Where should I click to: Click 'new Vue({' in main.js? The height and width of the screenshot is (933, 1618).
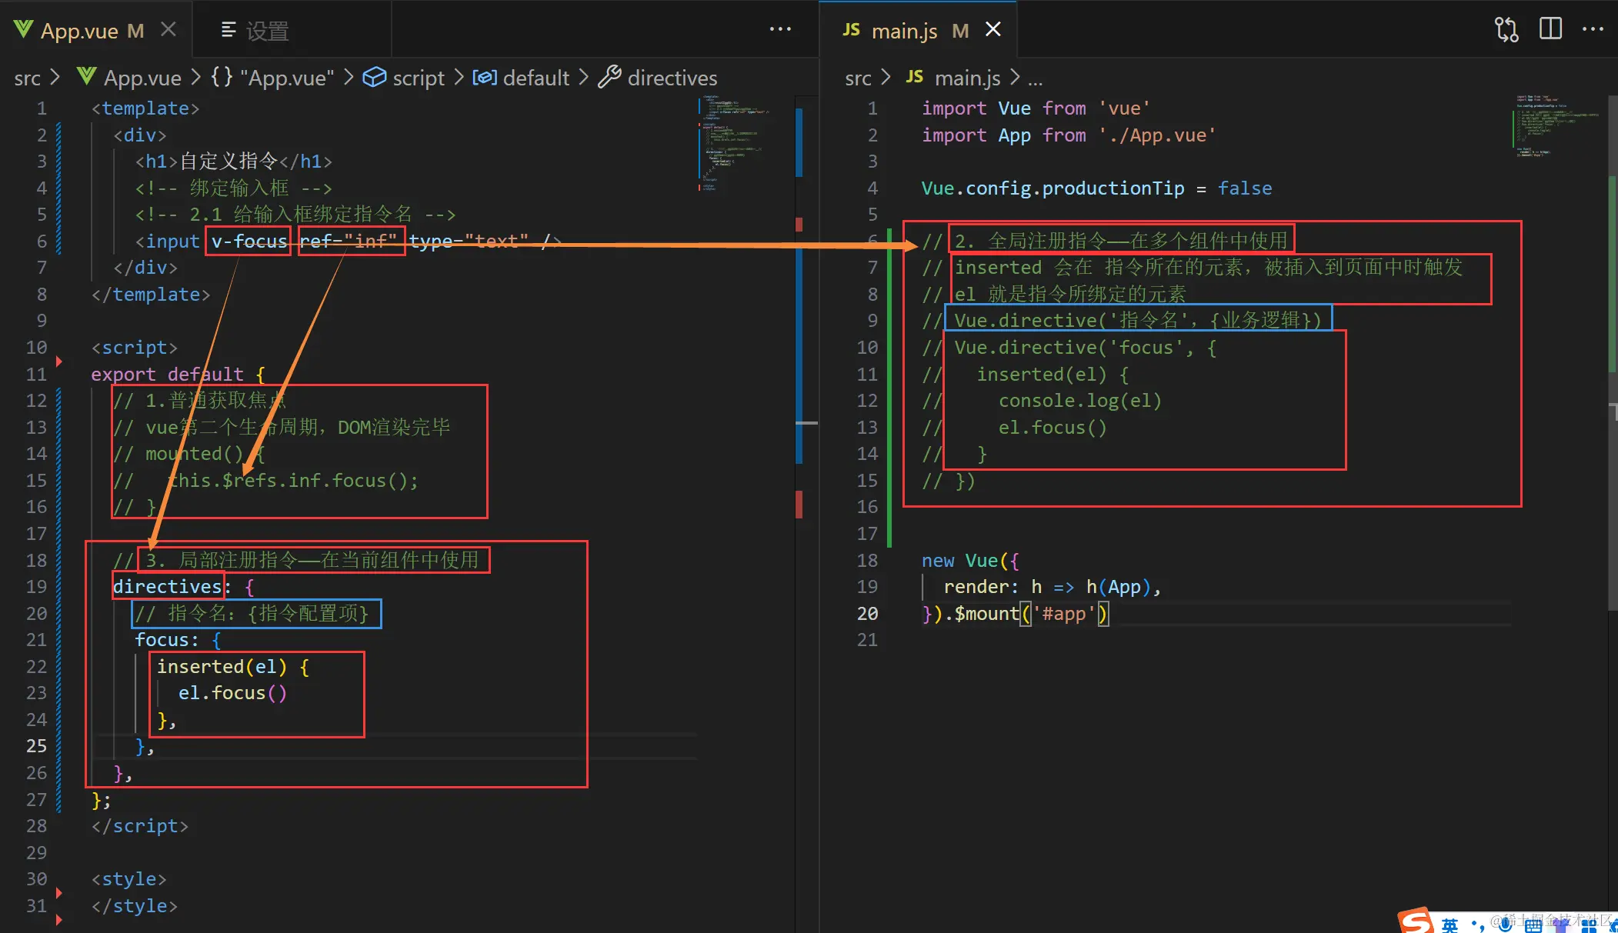click(970, 560)
